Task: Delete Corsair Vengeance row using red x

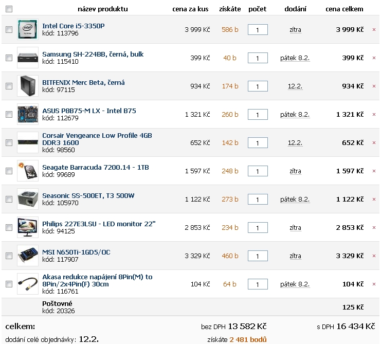Action: [374, 142]
